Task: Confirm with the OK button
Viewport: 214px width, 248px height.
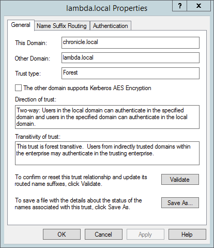Action: 62,235
